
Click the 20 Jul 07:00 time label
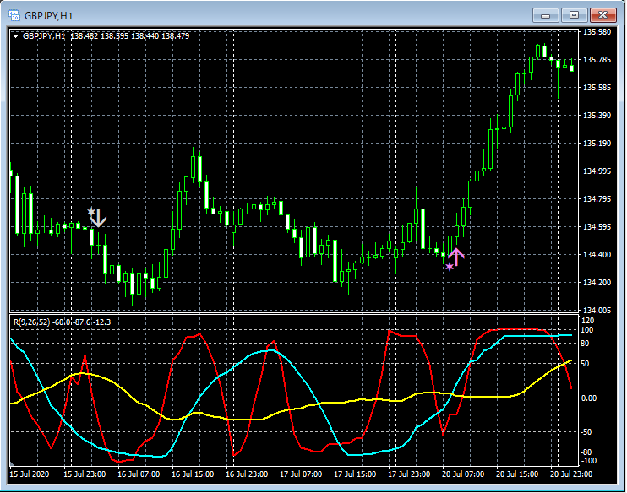pyautogui.click(x=463, y=474)
